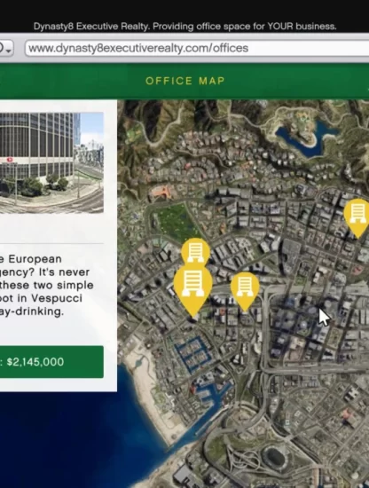Image resolution: width=369 pixels, height=488 pixels.
Task: Select the office pin just below the golf course
Action: coord(195,250)
